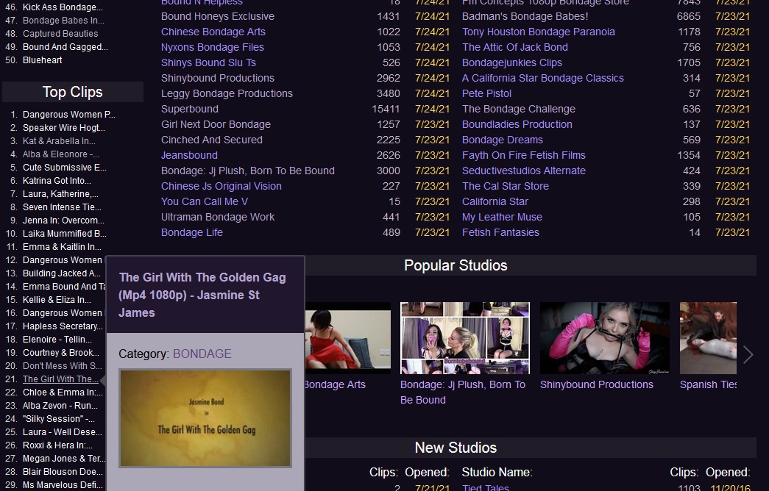This screenshot has height=491, width=769.
Task: Open the Fayth On Fire Fetish Films link
Action: [524, 155]
